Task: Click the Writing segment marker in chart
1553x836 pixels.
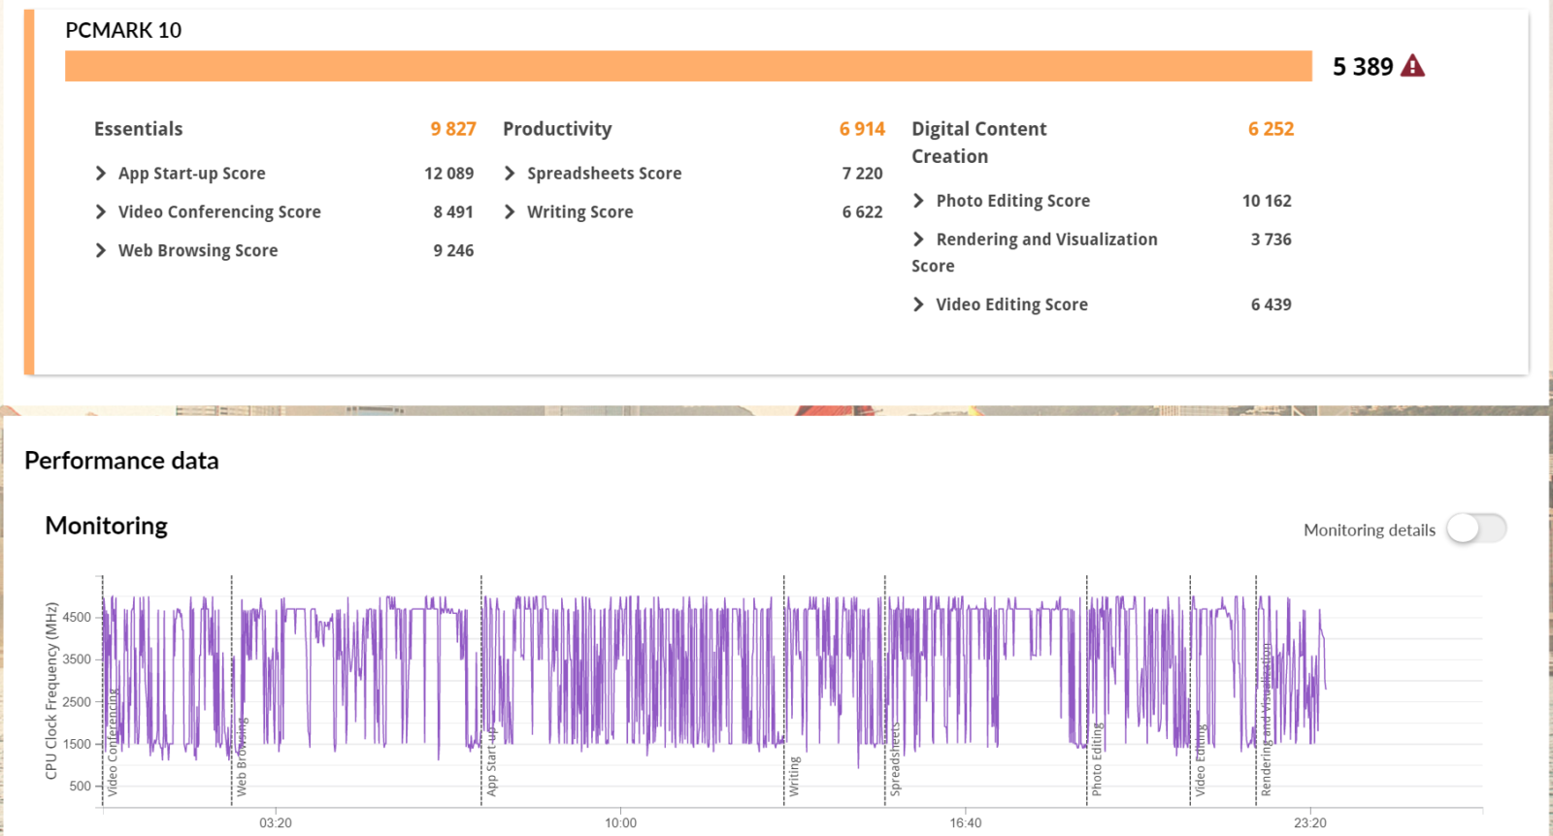Action: coord(794,776)
